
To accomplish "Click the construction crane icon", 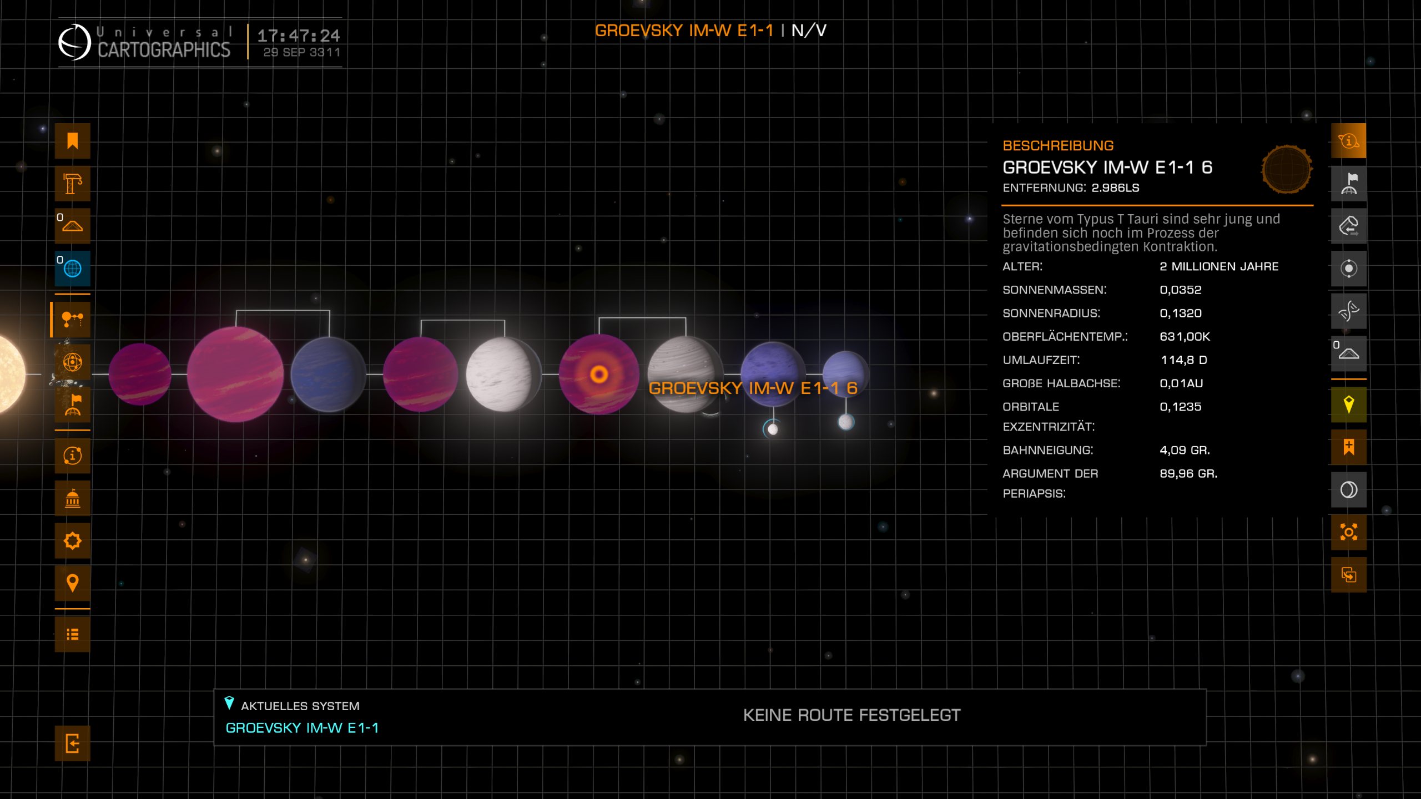I will click(72, 184).
